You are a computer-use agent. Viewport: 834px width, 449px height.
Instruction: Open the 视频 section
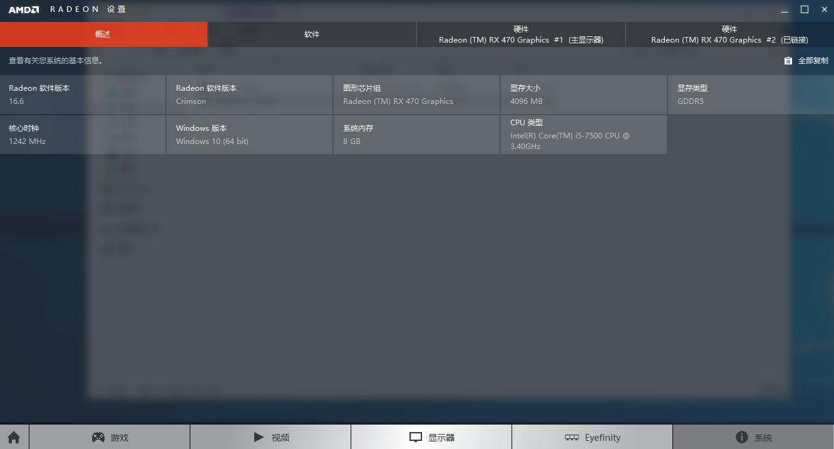[270, 437]
